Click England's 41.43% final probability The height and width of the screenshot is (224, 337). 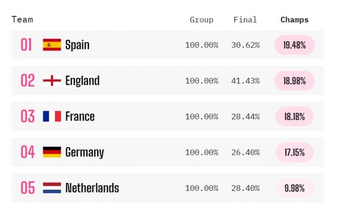pyautogui.click(x=245, y=81)
